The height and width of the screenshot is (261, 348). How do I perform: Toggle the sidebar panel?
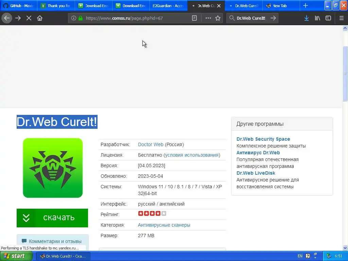[x=328, y=18]
